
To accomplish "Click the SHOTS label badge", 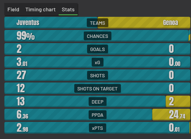I will (x=97, y=75).
